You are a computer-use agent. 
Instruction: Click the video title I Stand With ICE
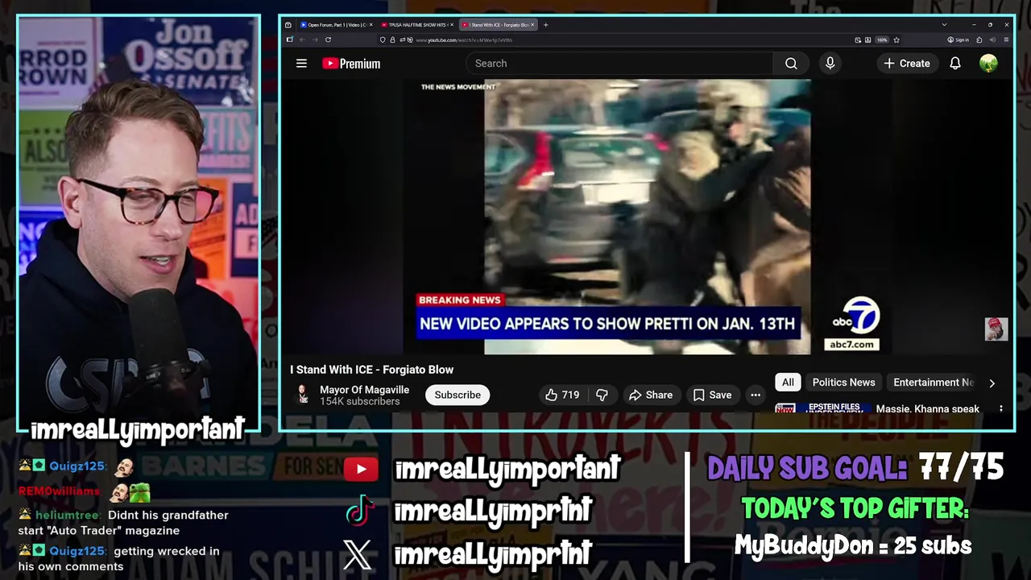[372, 370]
